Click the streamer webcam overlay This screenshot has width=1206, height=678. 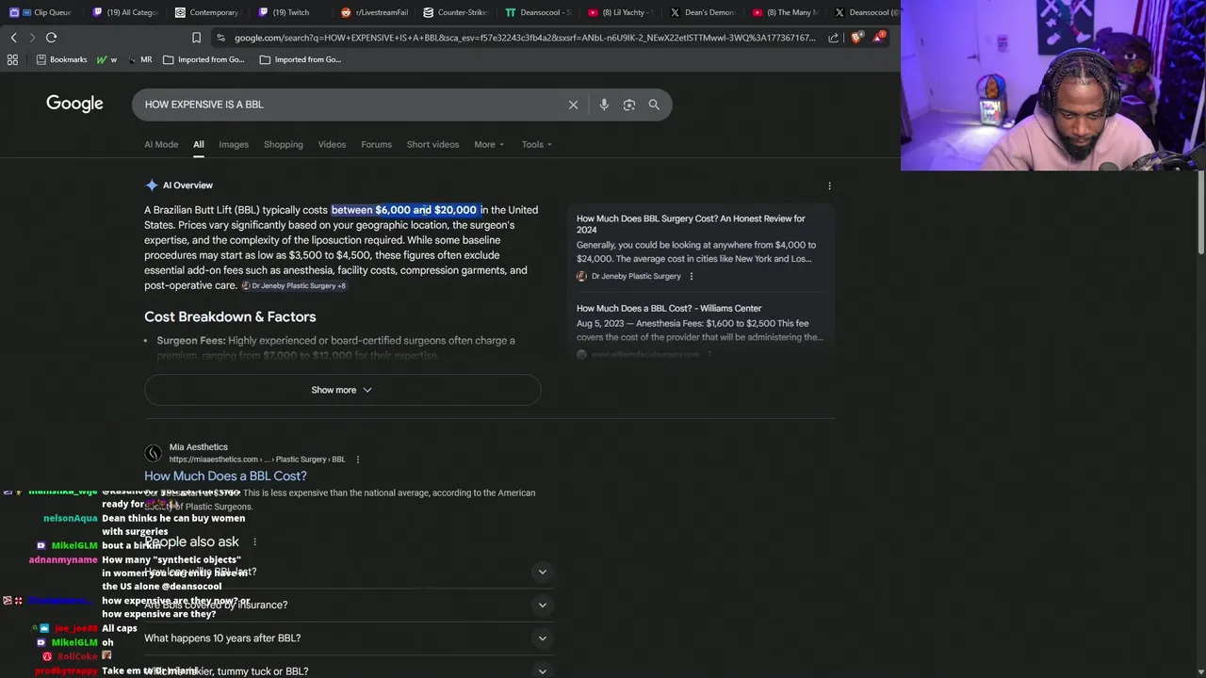(1053, 86)
